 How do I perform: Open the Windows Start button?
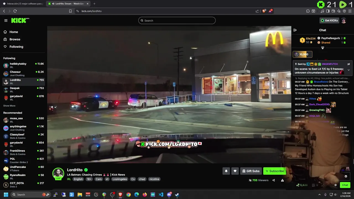pyautogui.click(x=6, y=195)
